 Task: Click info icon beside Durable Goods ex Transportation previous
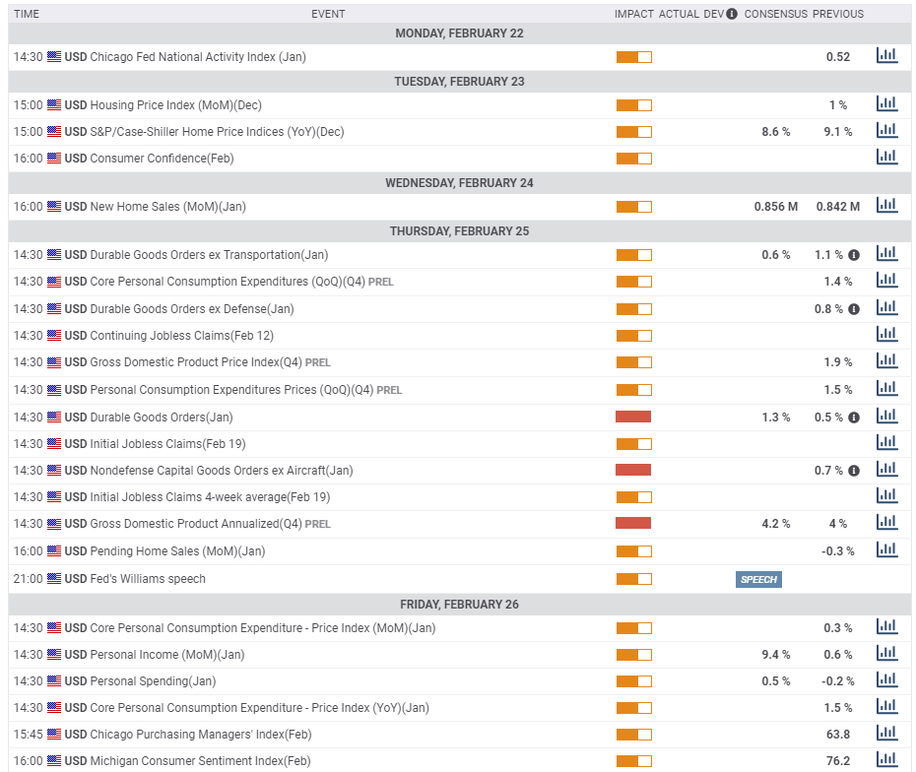point(854,255)
